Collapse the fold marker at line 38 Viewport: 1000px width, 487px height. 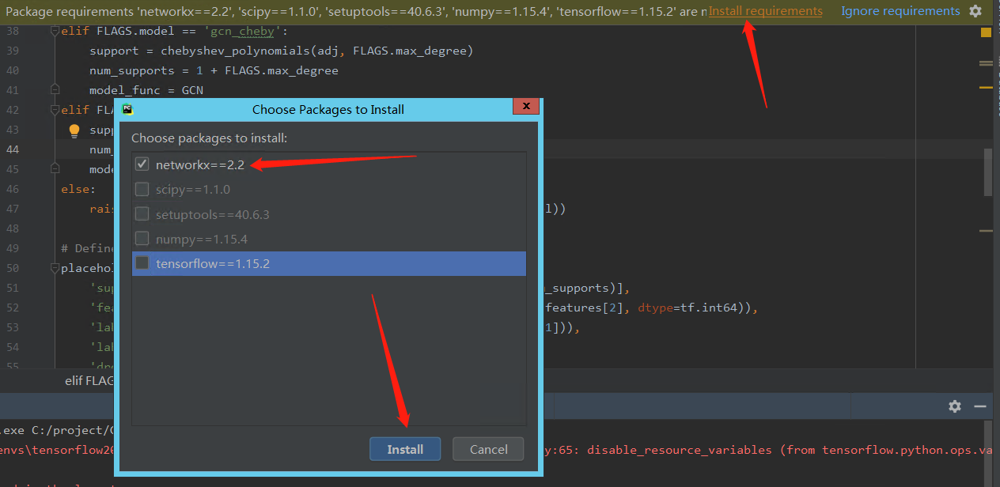(x=55, y=31)
